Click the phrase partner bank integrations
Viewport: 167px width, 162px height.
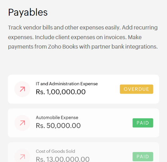124,47
